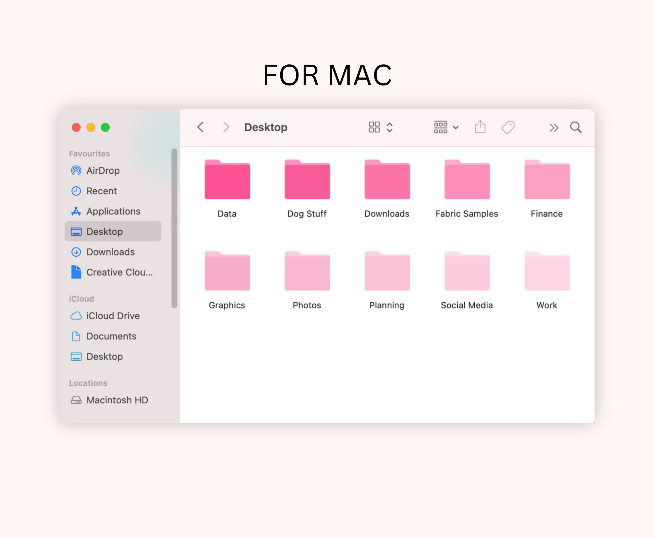The width and height of the screenshot is (654, 538).
Task: Select Applications in the Favourites sidebar
Action: coord(113,211)
